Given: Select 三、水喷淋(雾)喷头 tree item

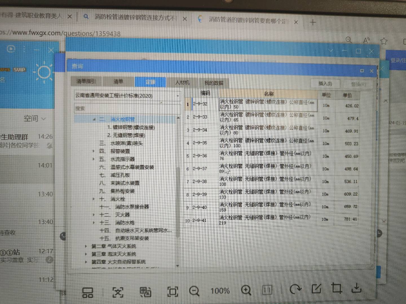Looking at the screenshot, I should 121,143.
